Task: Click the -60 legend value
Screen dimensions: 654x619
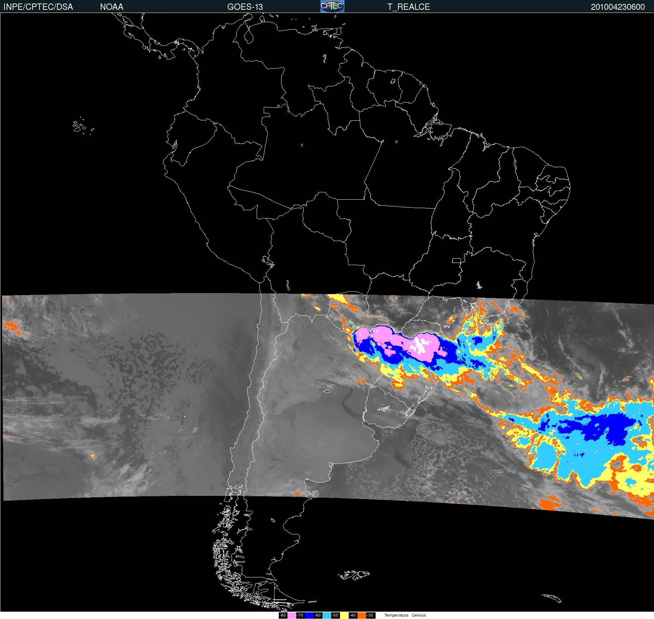Action: [318, 615]
